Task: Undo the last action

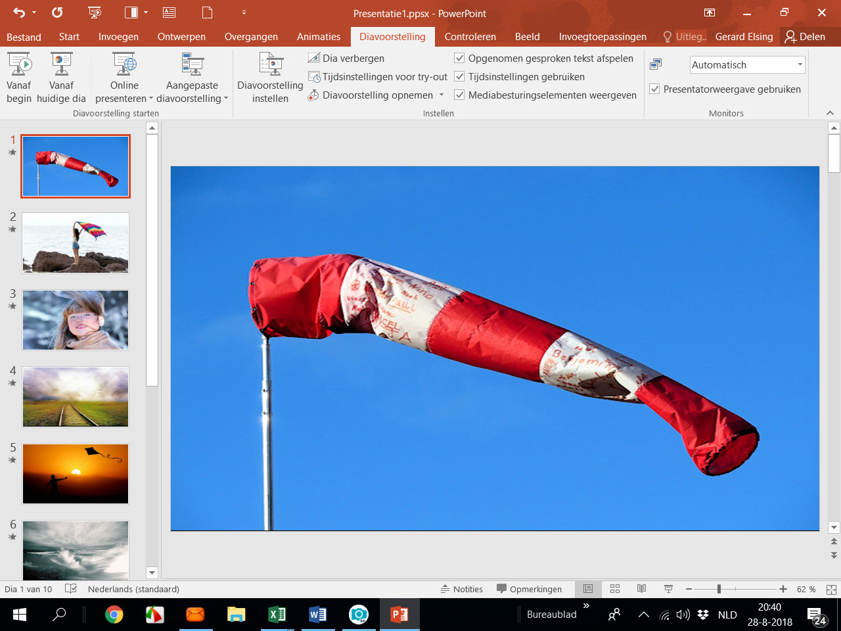Action: (19, 12)
